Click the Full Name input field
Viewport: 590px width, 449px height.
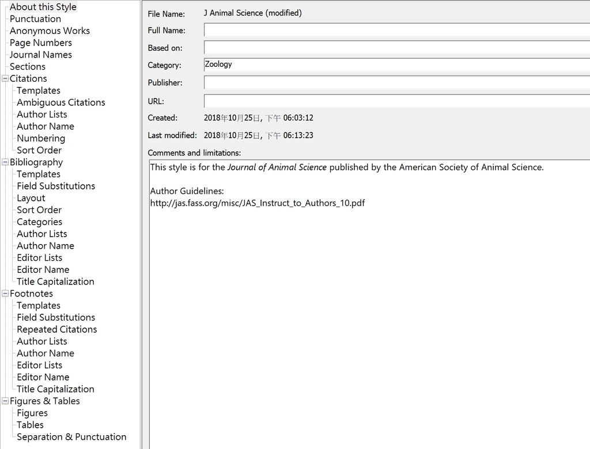coord(397,30)
